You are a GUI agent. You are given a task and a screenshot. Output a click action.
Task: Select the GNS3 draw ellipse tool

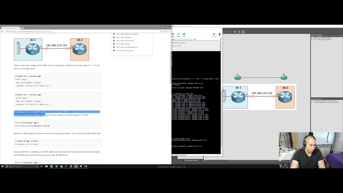pyautogui.click(x=227, y=32)
